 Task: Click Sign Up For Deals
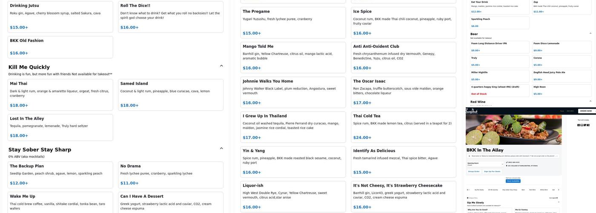click(492, 171)
